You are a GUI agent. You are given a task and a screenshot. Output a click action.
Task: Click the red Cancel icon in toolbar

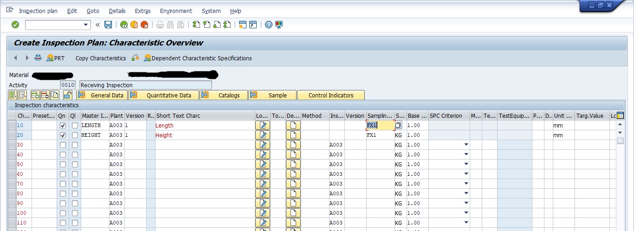[145, 25]
